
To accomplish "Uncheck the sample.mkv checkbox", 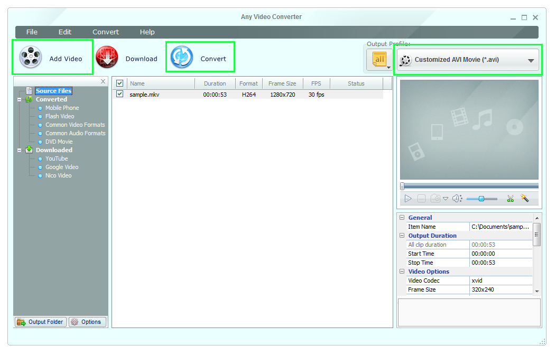I will [x=120, y=95].
